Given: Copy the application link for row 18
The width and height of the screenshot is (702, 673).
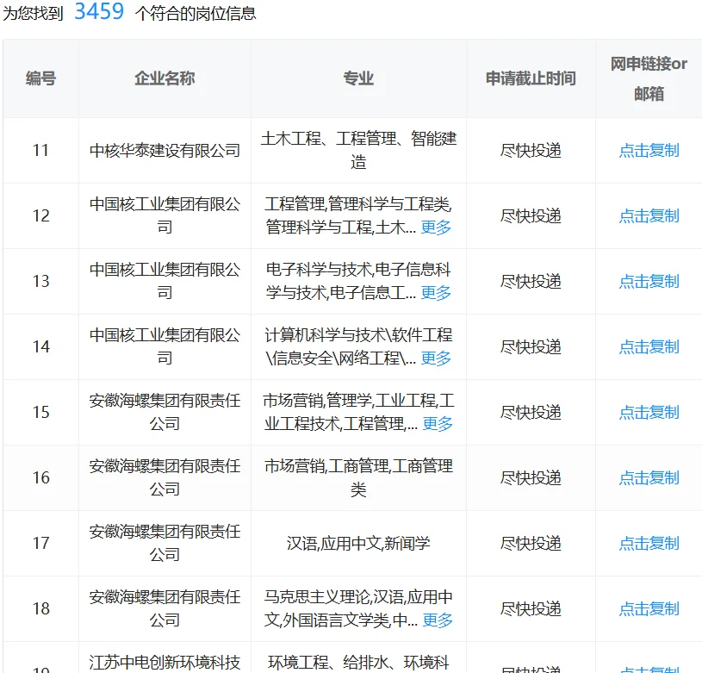Looking at the screenshot, I should tap(649, 608).
